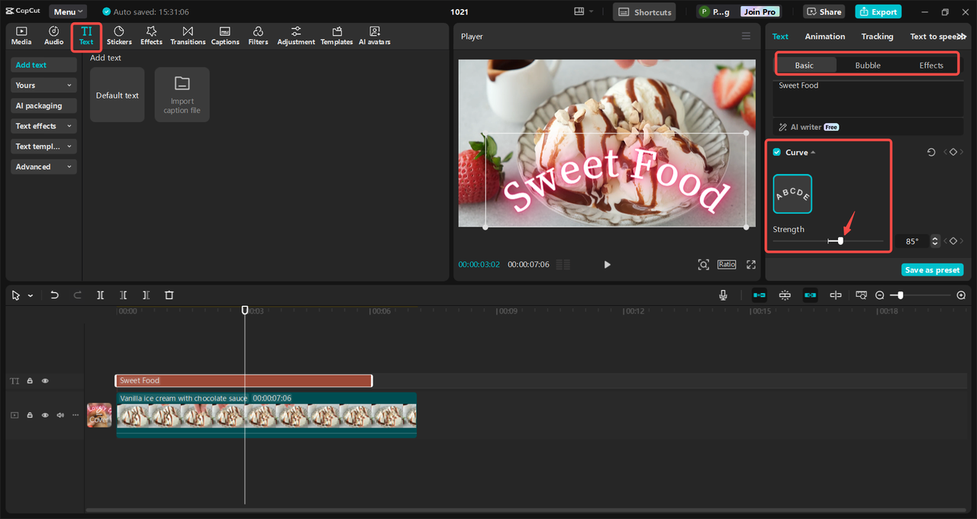
Task: Open the Adjustment panel
Action: (x=296, y=36)
